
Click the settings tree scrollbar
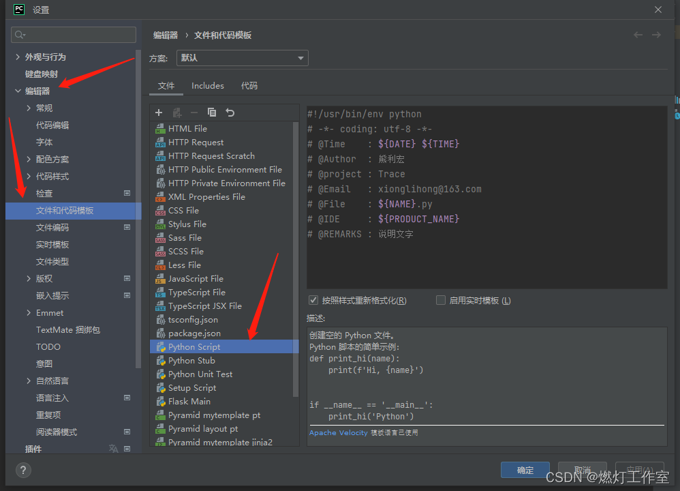pos(138,209)
